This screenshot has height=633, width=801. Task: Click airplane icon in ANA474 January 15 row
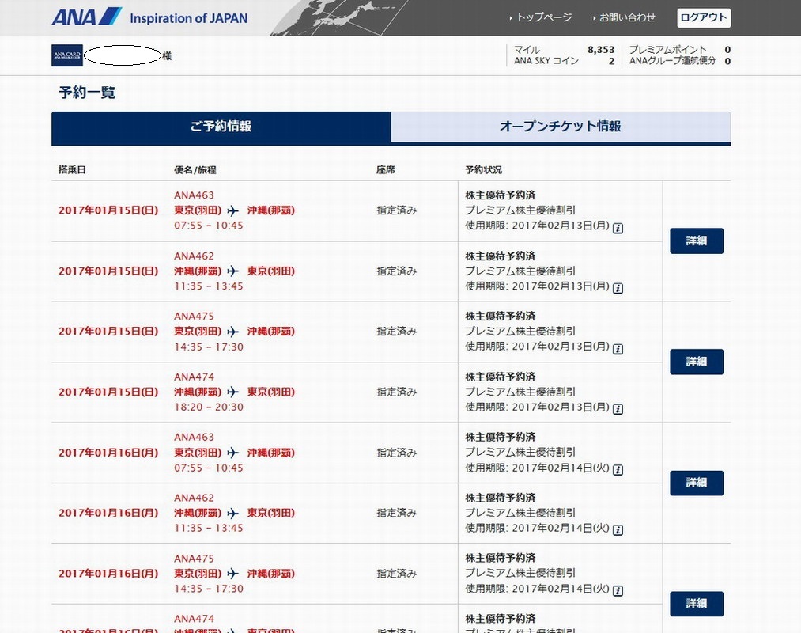[233, 392]
